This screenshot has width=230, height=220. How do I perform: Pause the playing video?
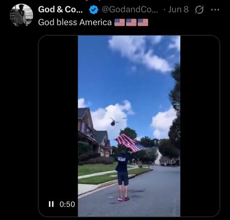point(51,204)
